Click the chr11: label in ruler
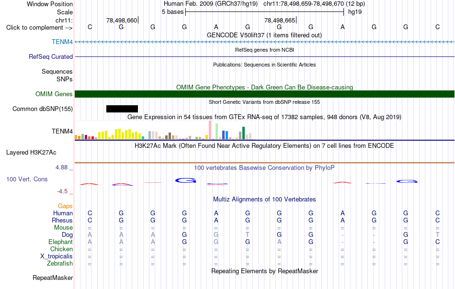The height and width of the screenshot is (289, 455). (x=64, y=20)
